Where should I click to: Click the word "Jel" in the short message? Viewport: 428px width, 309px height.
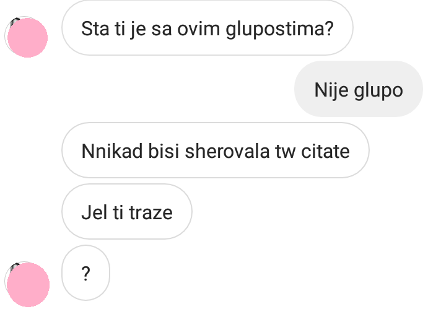pyautogui.click(x=94, y=212)
